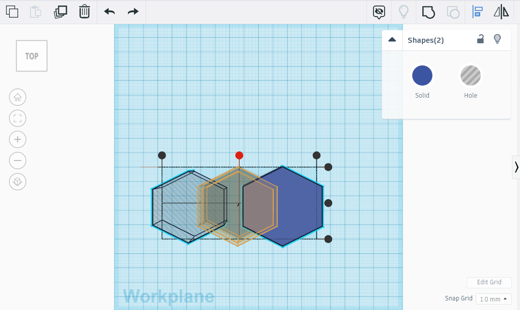Zoom in using the plus button

coord(18,139)
